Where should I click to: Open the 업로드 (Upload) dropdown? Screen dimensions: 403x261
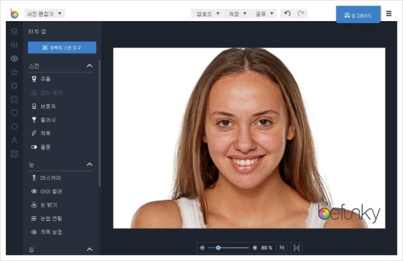208,14
